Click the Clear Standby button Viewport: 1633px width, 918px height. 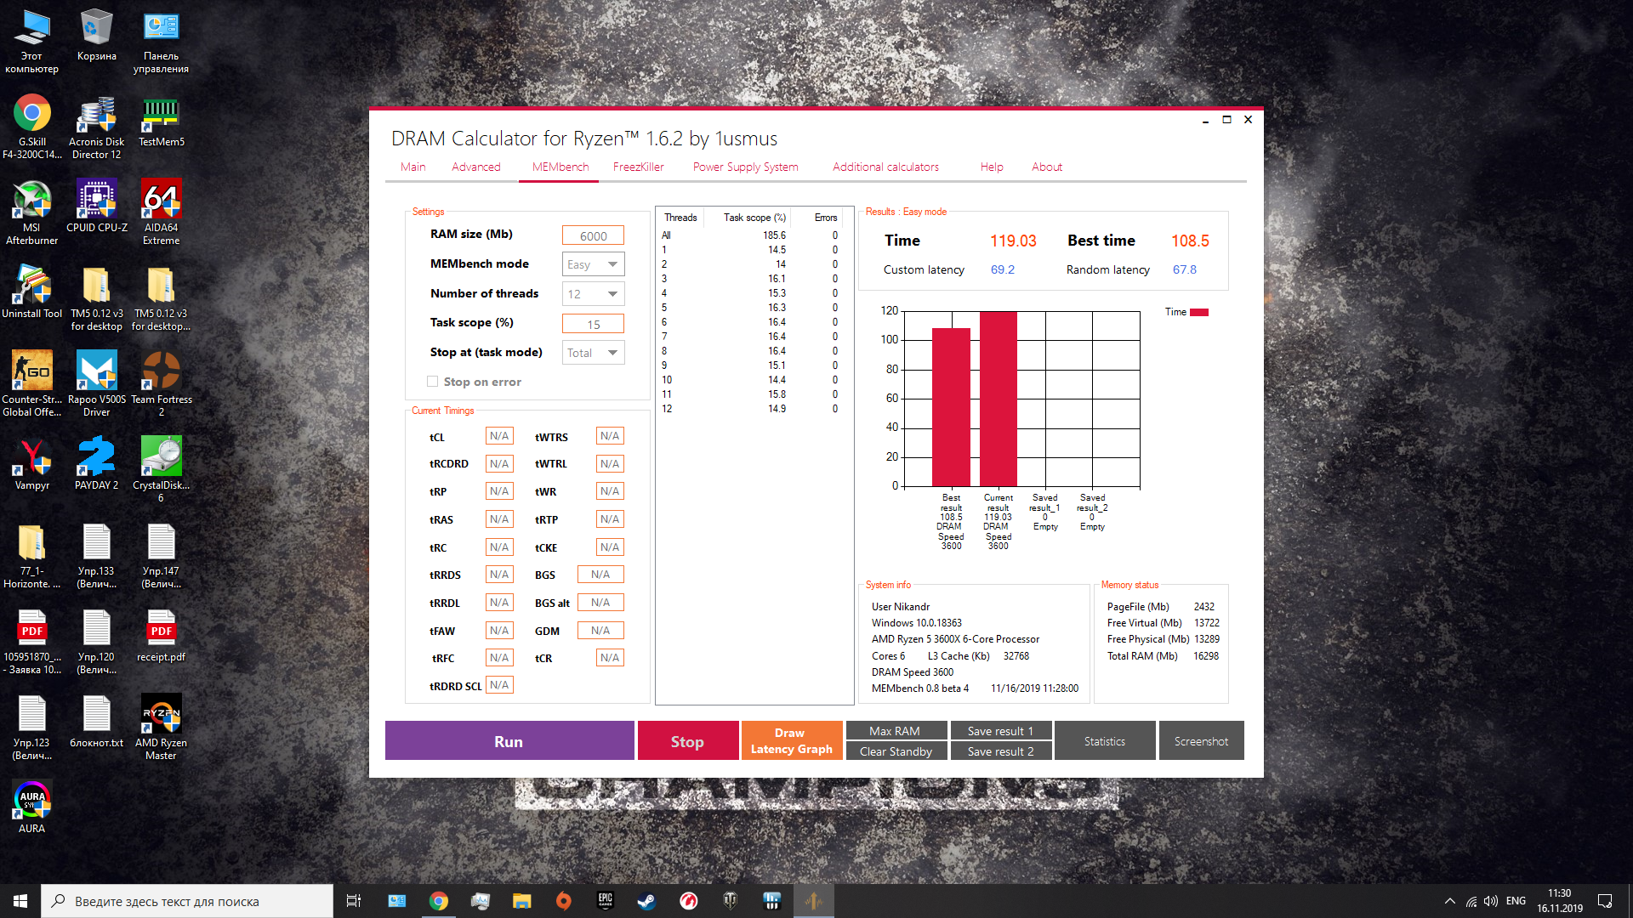coord(896,751)
